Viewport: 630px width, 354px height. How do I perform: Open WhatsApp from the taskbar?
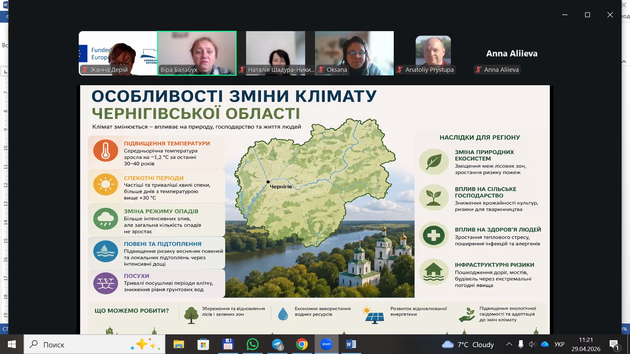coord(252,344)
